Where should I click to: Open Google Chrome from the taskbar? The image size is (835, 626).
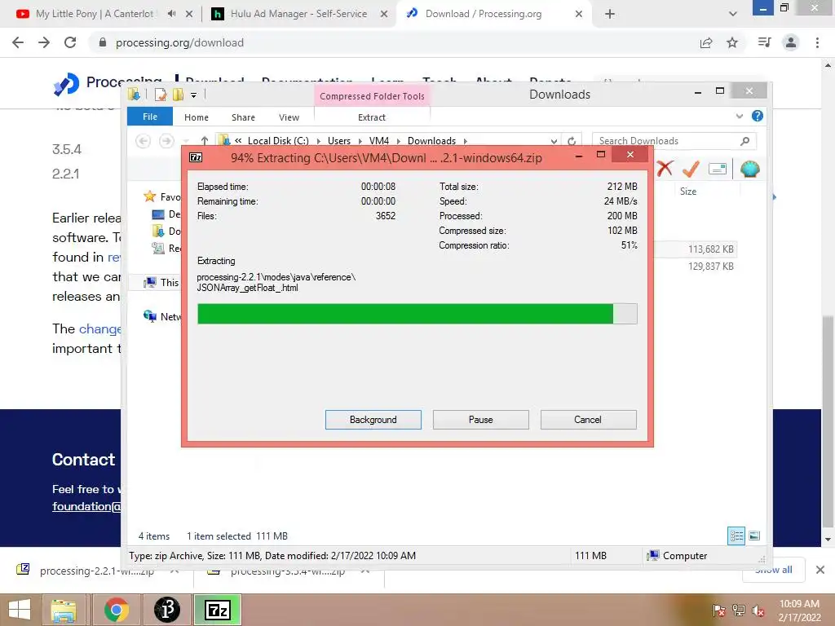point(116,610)
